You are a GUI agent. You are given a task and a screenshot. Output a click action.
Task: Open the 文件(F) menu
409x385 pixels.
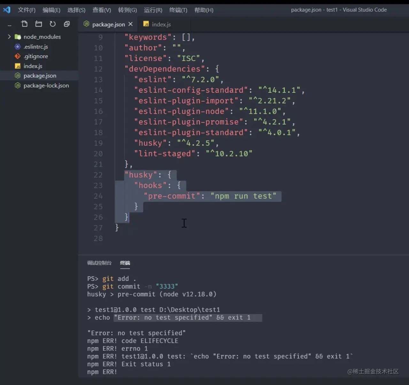pyautogui.click(x=27, y=10)
